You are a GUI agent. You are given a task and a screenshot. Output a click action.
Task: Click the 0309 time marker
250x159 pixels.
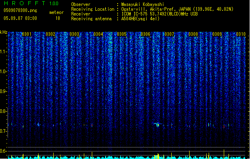217,34
